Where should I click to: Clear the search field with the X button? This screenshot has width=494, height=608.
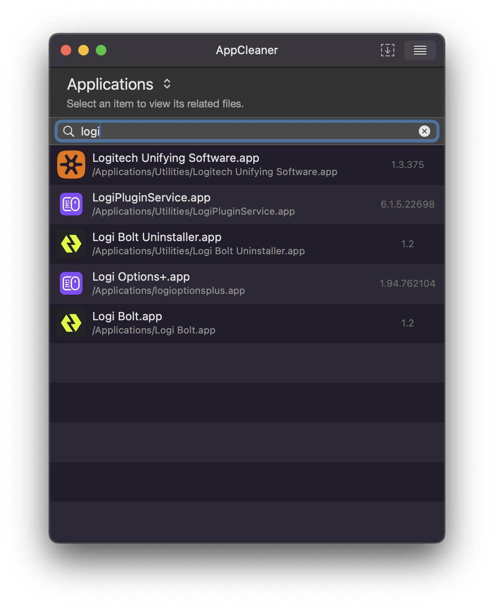[424, 131]
